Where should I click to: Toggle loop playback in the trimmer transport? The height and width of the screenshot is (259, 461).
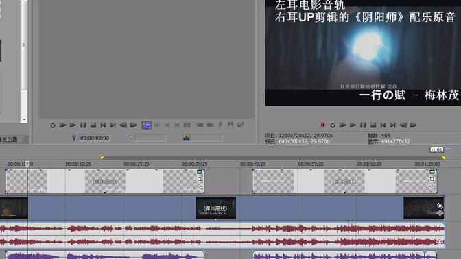coord(53,125)
